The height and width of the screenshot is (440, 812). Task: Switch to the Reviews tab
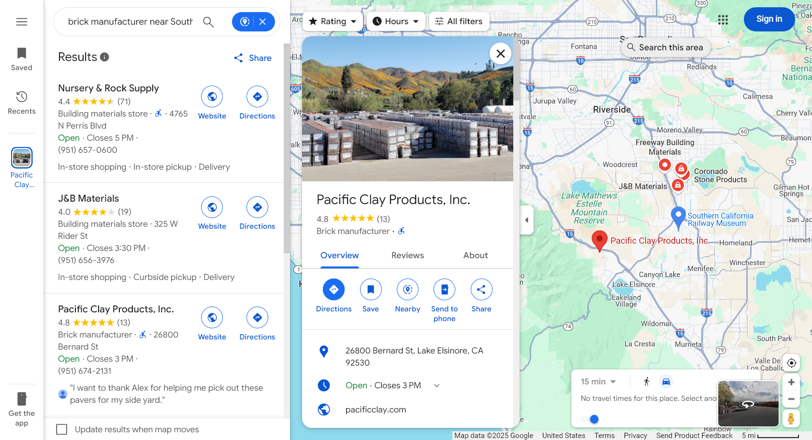(407, 255)
